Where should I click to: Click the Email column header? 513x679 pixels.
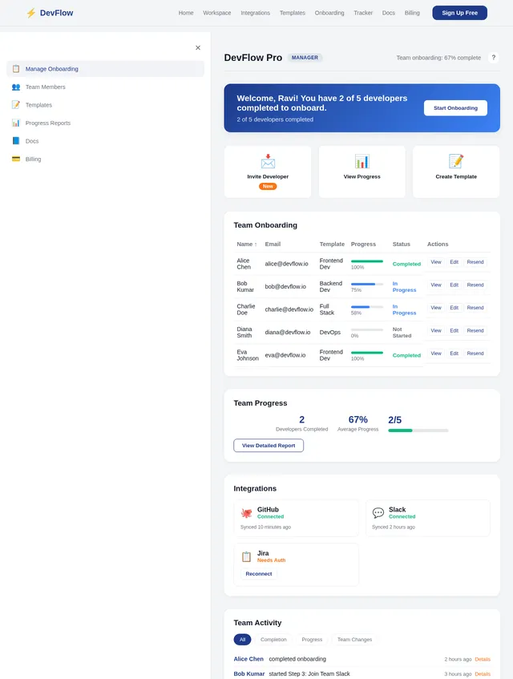click(273, 245)
